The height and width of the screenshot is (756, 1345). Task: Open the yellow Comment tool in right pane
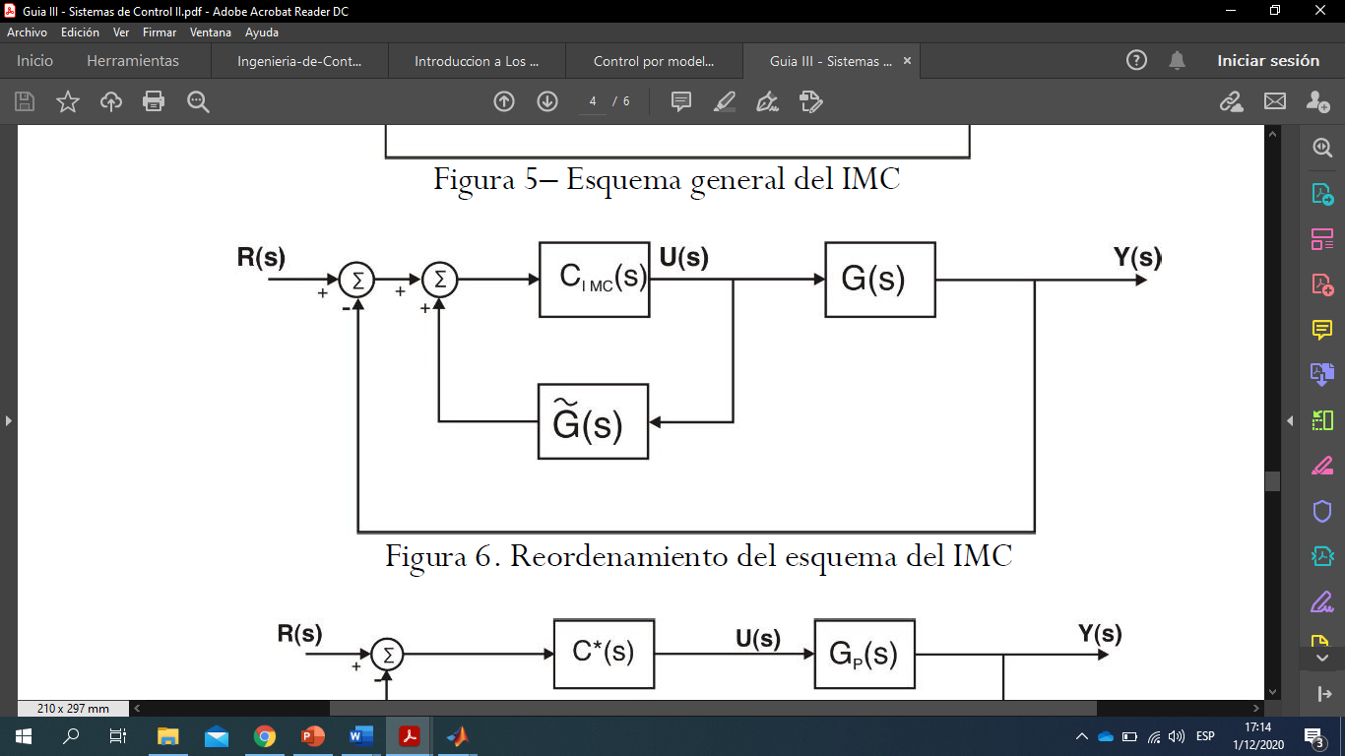click(x=1322, y=329)
